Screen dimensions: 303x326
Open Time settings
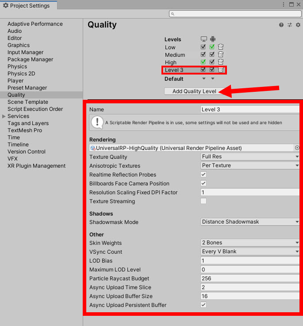pyautogui.click(x=14, y=137)
